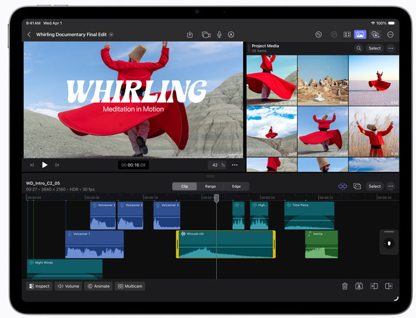416x318 pixels.
Task: Start voiceover with the microphone icon
Action: pos(219,35)
